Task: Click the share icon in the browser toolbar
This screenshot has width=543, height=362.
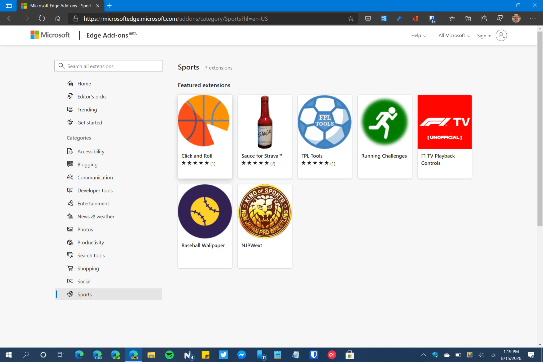Action: 484,19
